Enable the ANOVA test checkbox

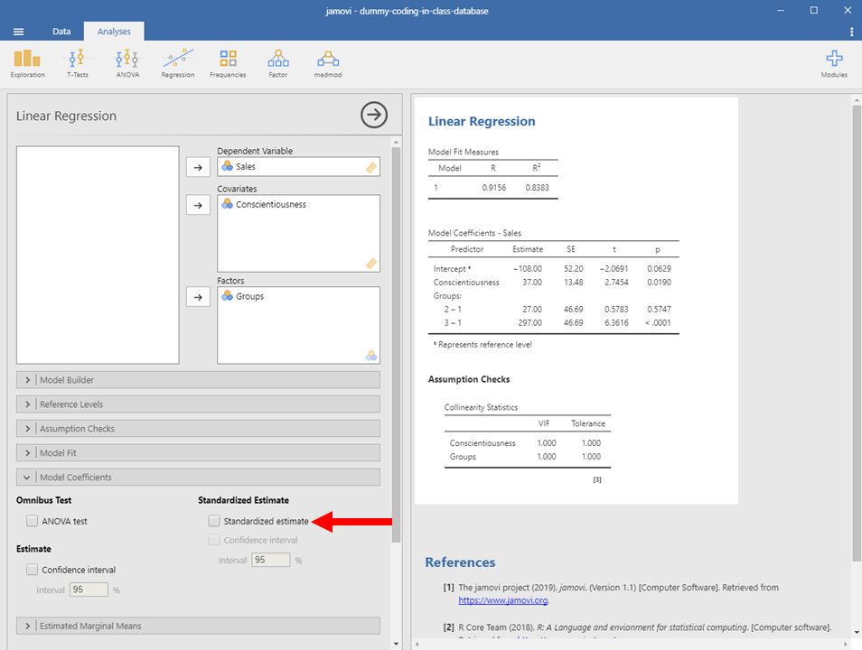(33, 521)
